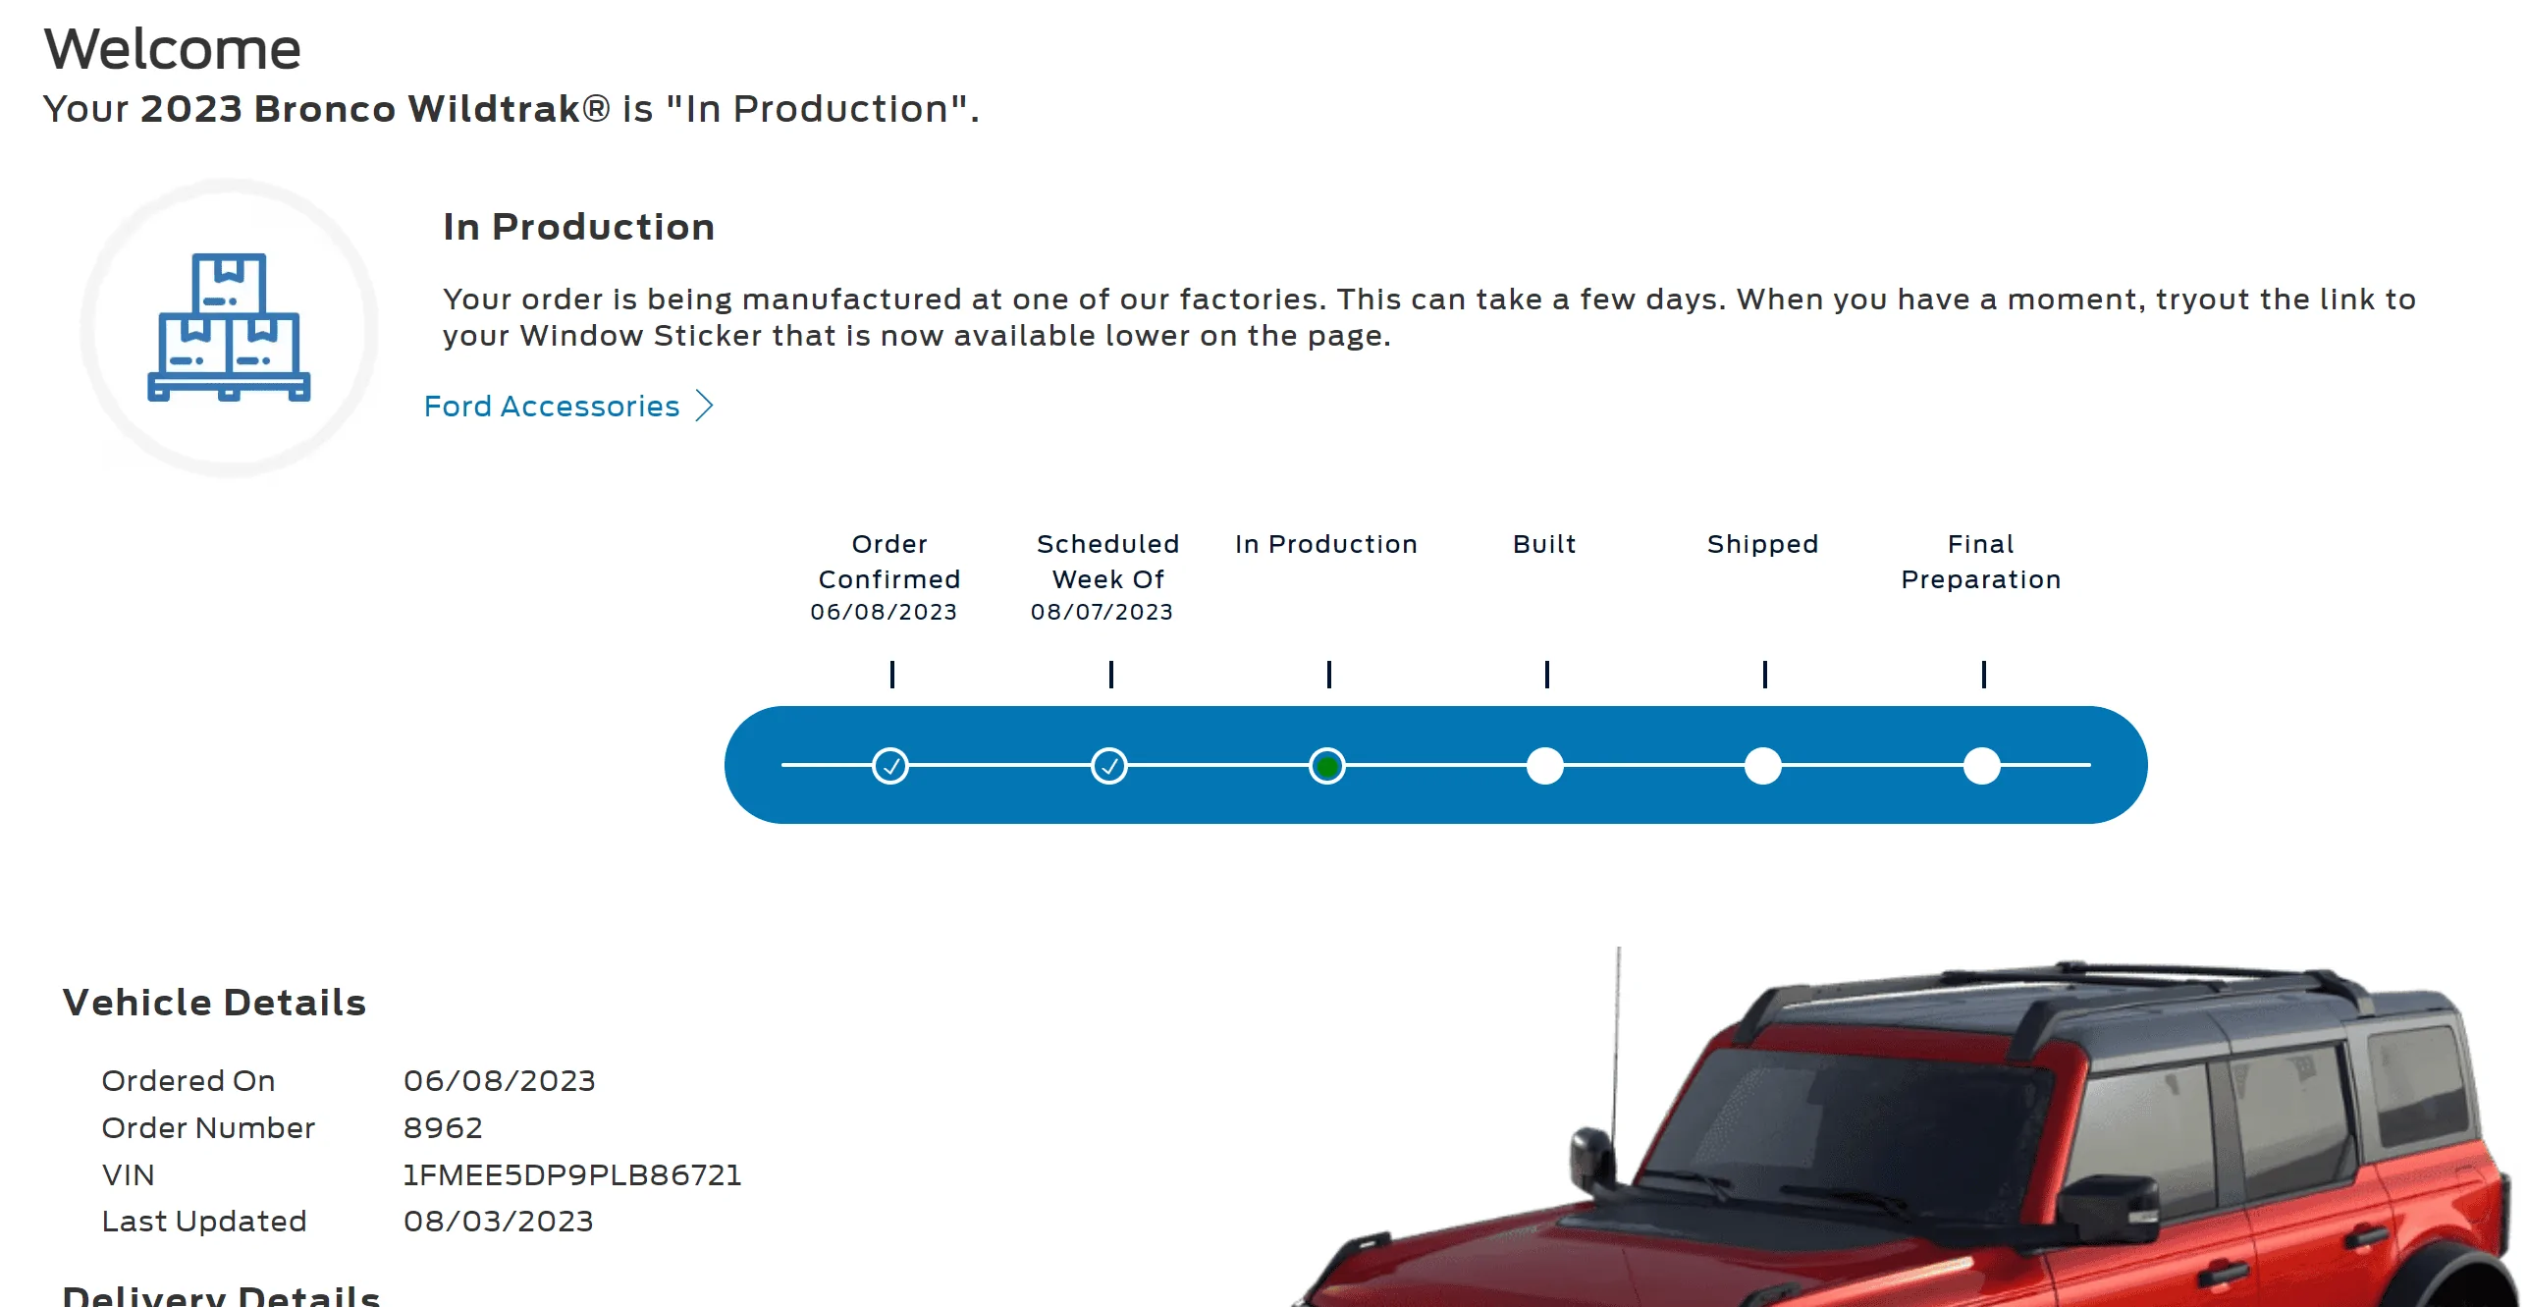Screen dimensions: 2528x1307
Task: Click the Shipped step circle
Action: 1763,765
